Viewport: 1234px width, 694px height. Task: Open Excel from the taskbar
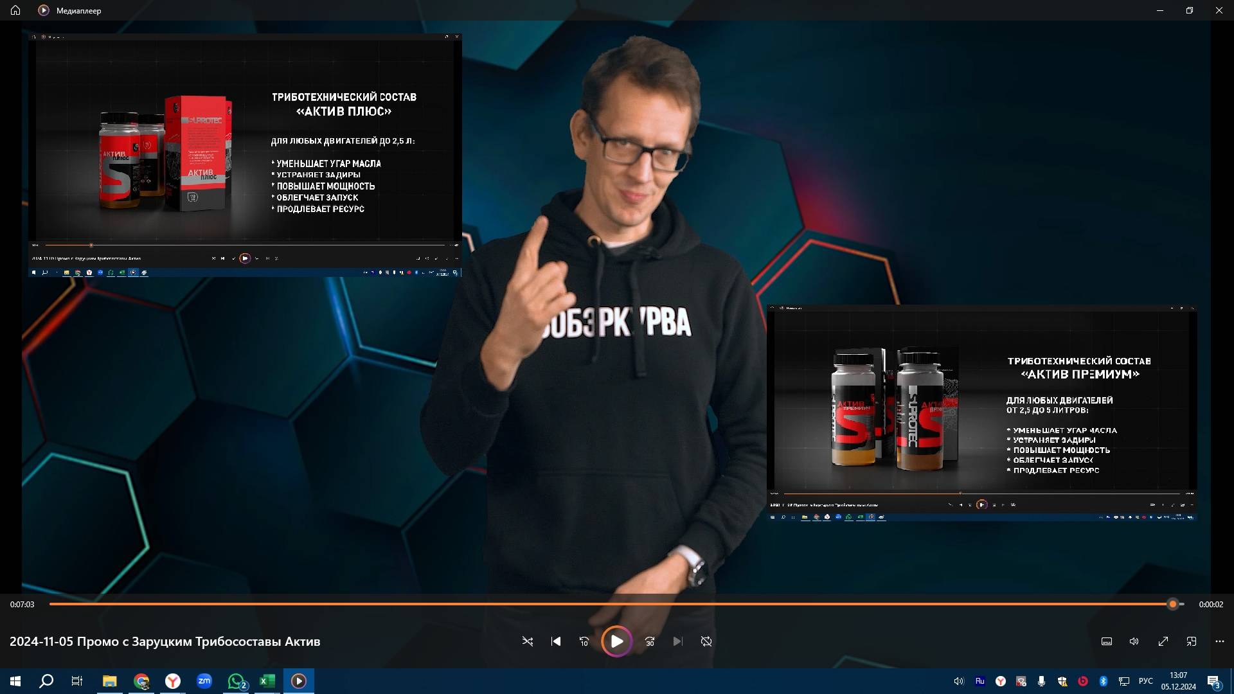267,681
